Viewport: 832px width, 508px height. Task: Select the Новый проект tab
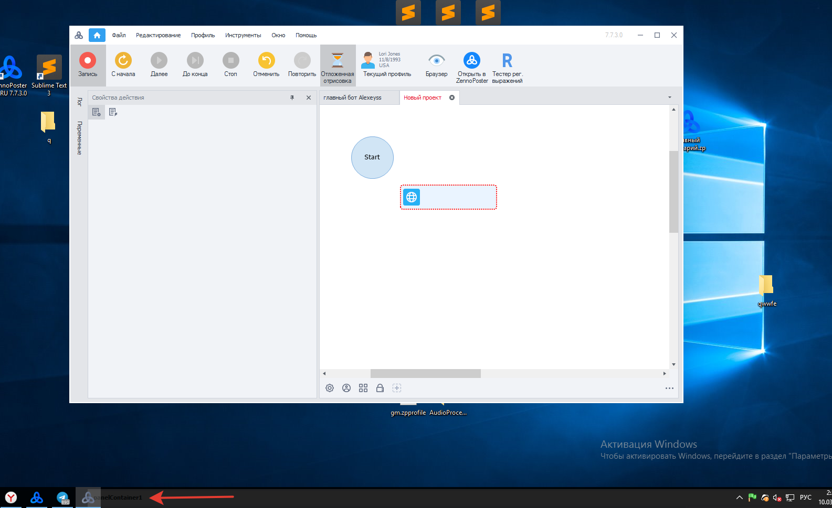[423, 98]
